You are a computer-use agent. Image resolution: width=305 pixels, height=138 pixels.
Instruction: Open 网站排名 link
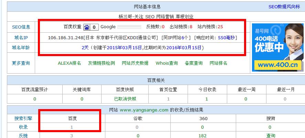[x=219, y=63]
